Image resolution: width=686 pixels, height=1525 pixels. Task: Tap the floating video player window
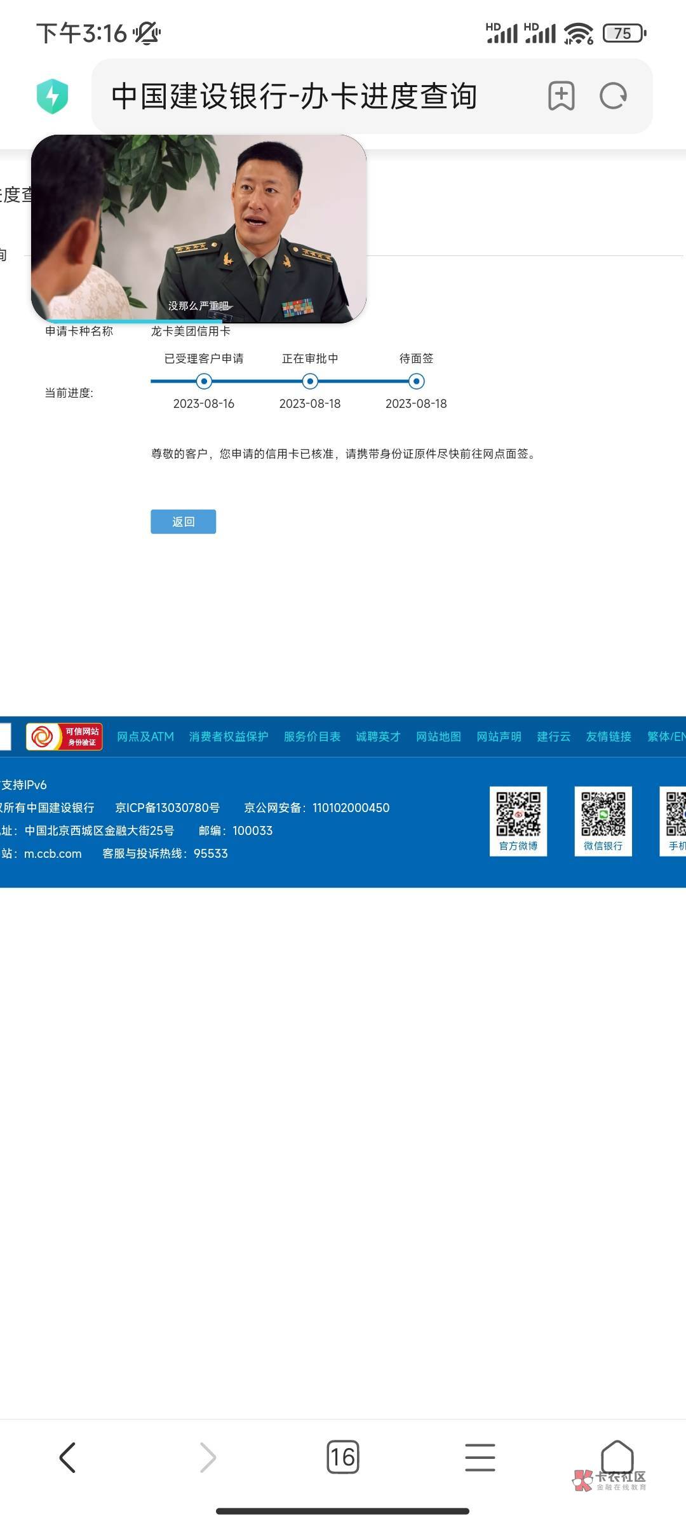[199, 229]
